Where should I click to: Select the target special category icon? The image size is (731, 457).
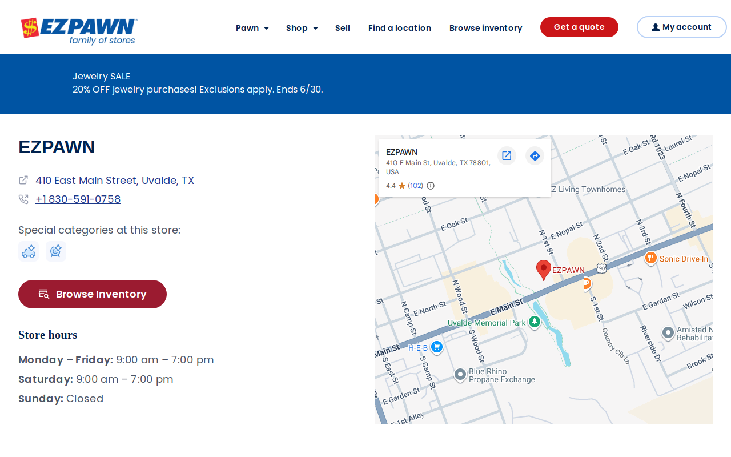[x=56, y=251]
